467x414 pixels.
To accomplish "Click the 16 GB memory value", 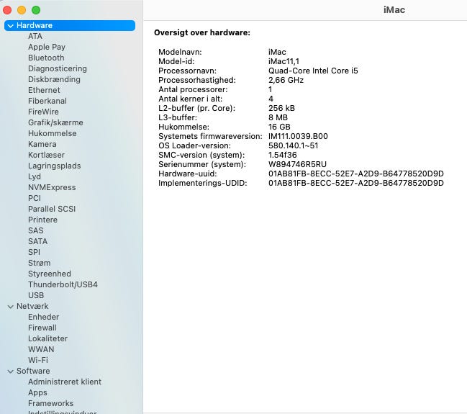I will 279,127.
